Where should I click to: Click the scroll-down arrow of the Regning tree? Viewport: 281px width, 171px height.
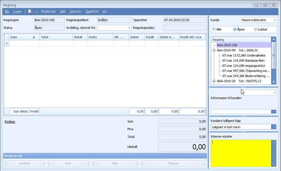[274, 82]
